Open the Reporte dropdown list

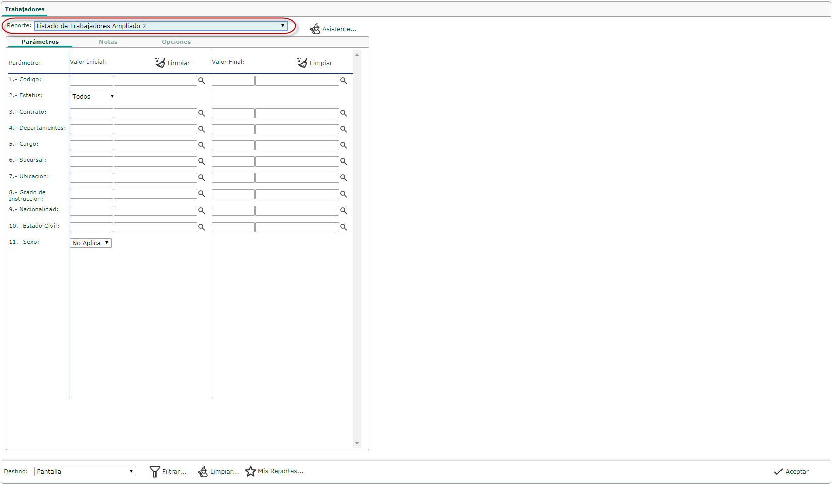click(x=161, y=26)
